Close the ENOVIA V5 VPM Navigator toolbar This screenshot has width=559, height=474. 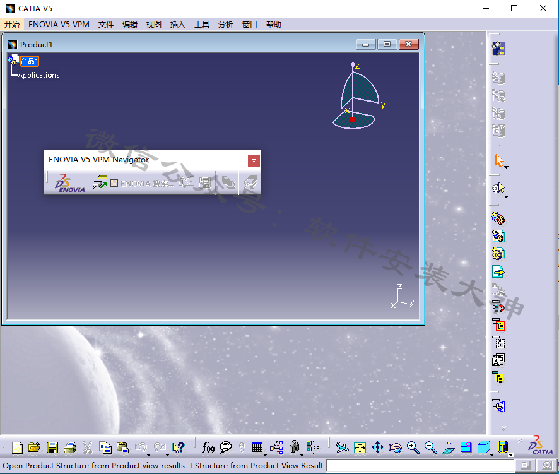(254, 160)
